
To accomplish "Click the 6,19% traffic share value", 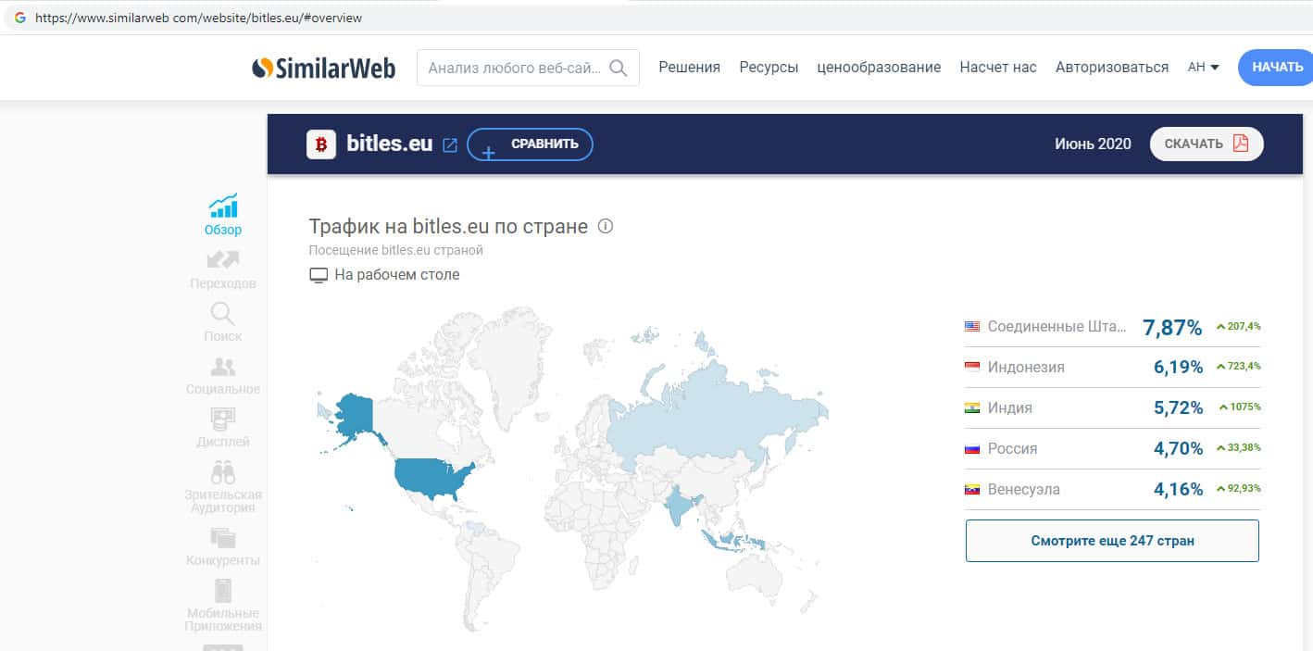I will click(1178, 368).
